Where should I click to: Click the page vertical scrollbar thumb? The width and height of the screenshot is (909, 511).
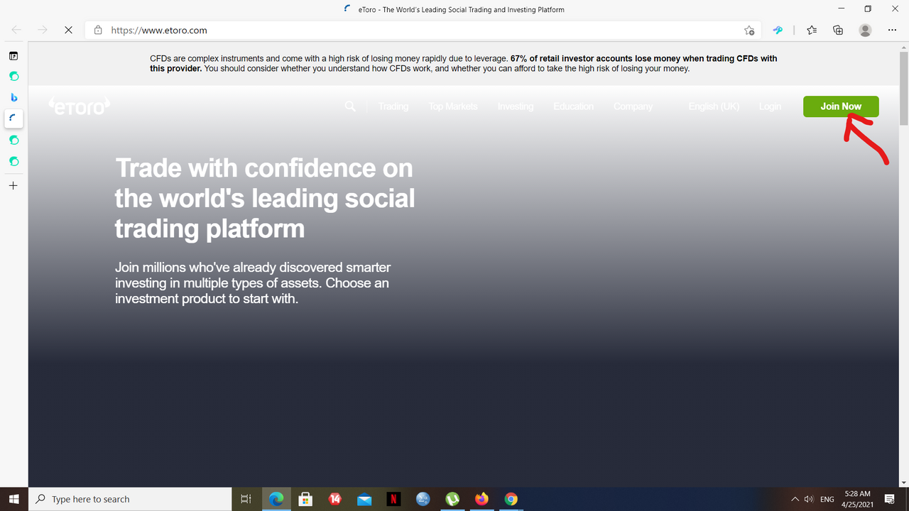[903, 89]
